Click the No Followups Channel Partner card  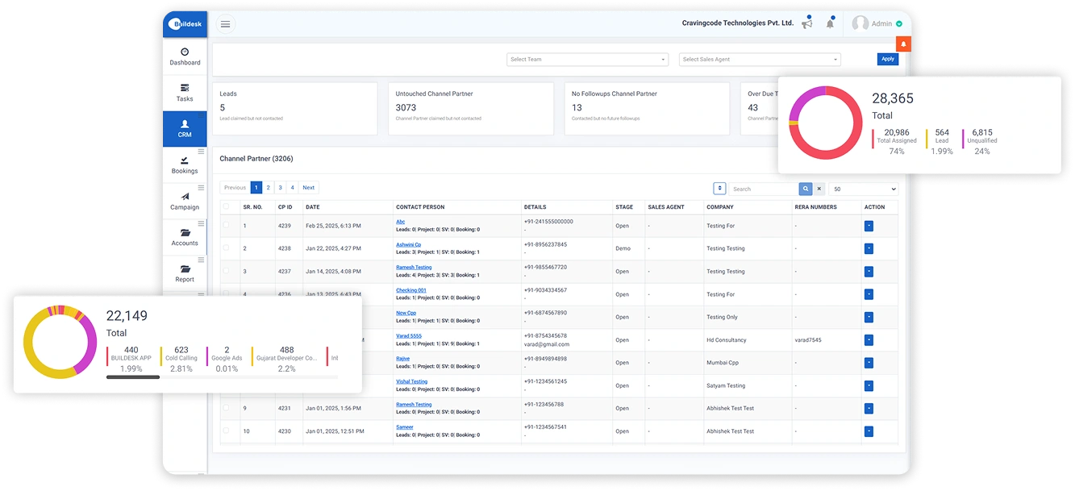click(647, 108)
